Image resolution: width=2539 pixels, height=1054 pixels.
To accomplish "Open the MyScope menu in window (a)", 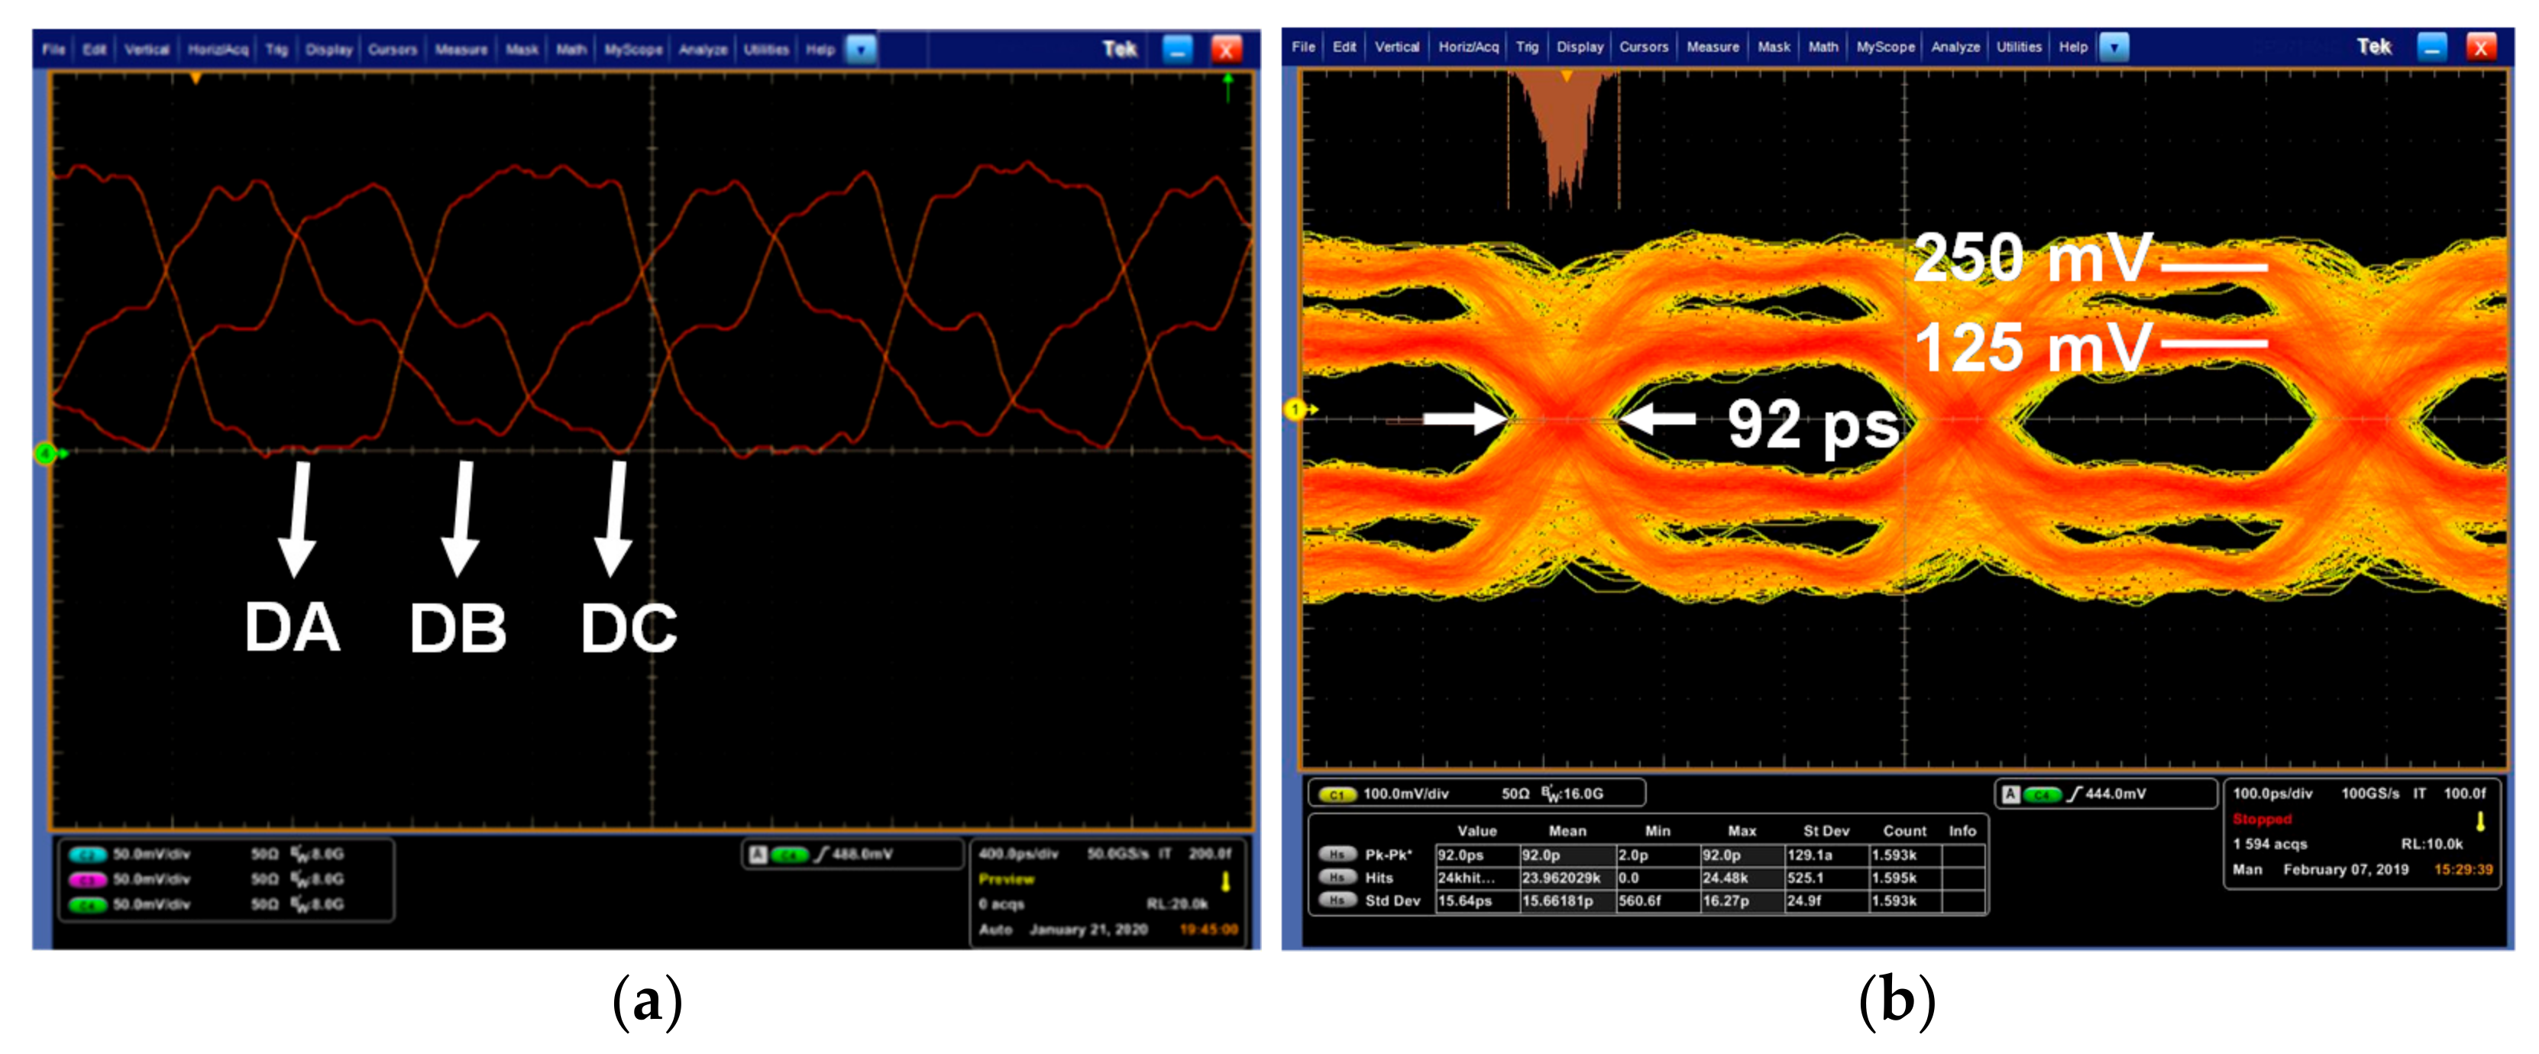I will (x=632, y=50).
